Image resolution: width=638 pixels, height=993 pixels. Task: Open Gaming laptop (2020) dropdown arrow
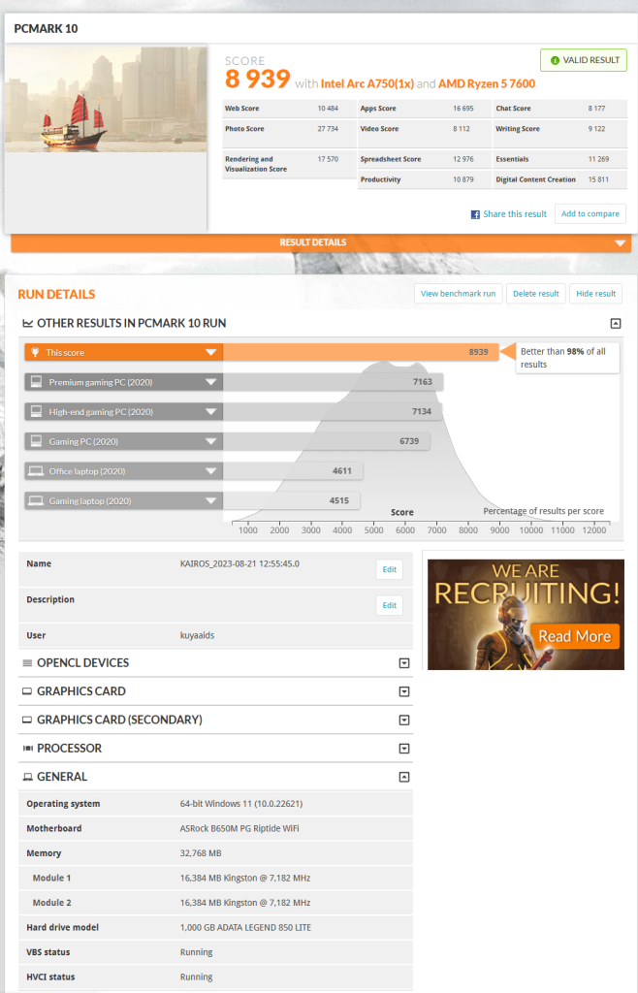point(210,501)
